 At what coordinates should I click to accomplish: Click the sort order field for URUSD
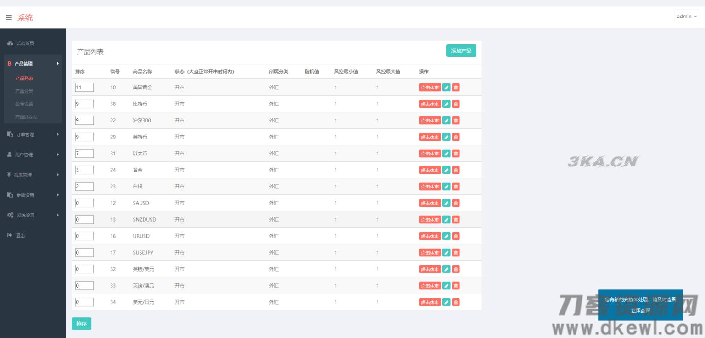click(84, 236)
